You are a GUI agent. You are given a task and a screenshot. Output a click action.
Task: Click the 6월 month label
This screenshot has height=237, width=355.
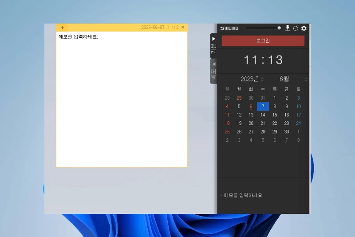[284, 79]
